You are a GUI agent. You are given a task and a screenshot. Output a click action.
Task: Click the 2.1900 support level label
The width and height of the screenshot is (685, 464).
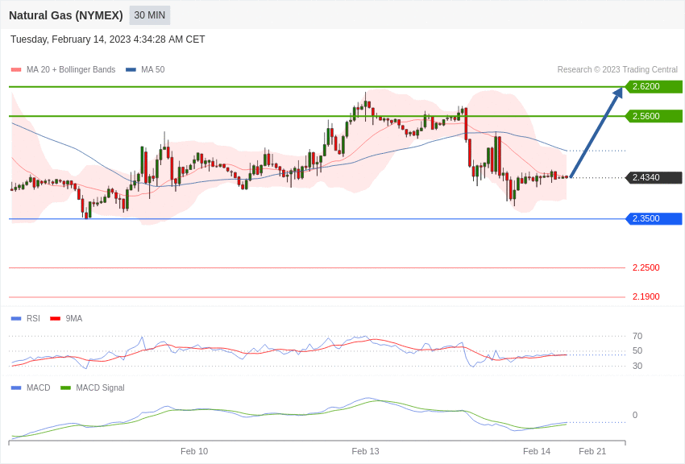point(646,296)
